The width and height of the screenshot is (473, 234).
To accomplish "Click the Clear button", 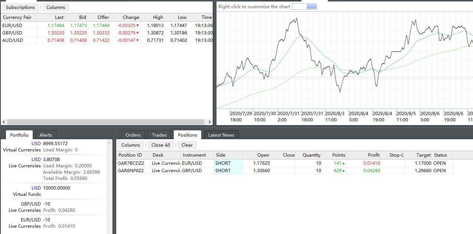I will coord(187,145).
